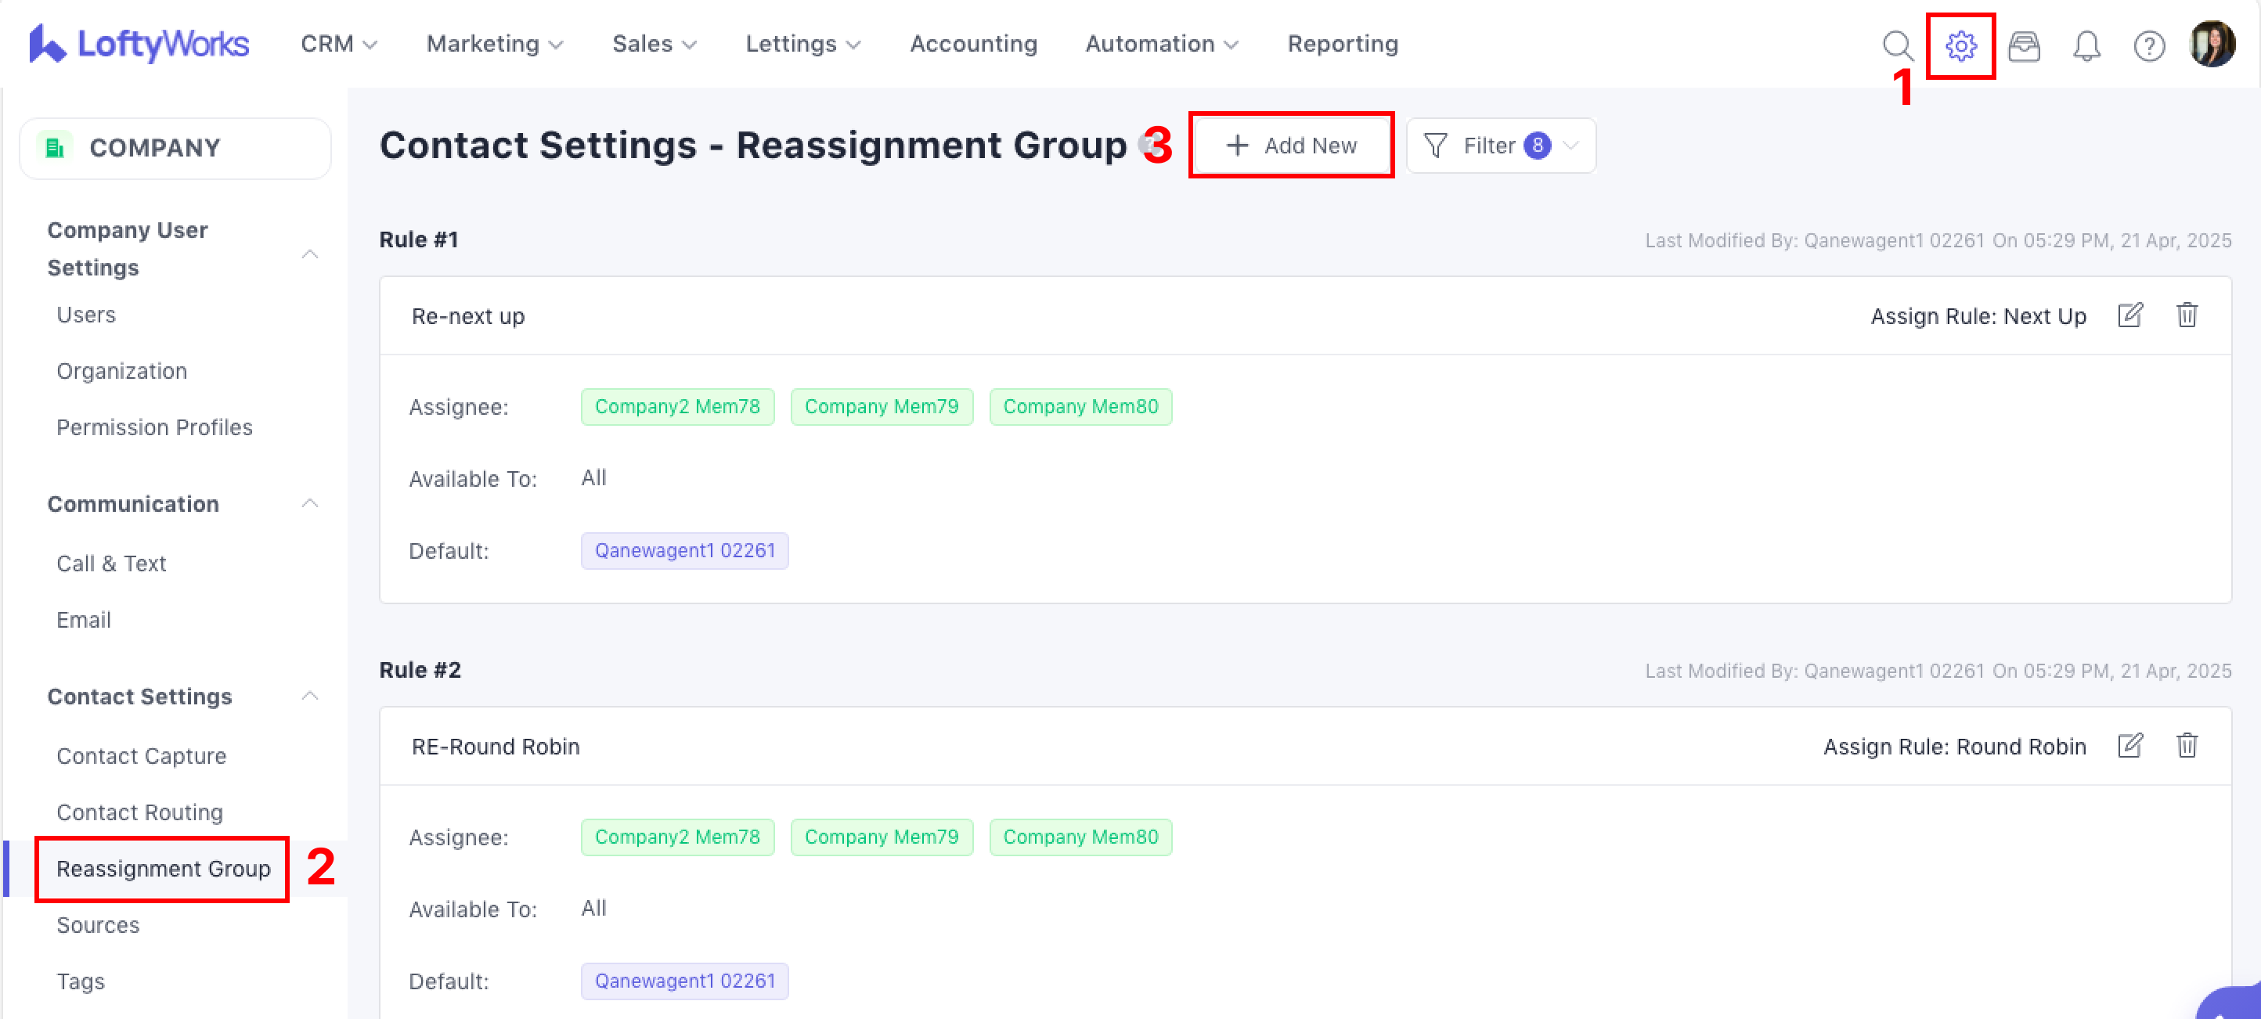The height and width of the screenshot is (1019, 2261).
Task: Open the search magnifier icon
Action: tap(1897, 45)
